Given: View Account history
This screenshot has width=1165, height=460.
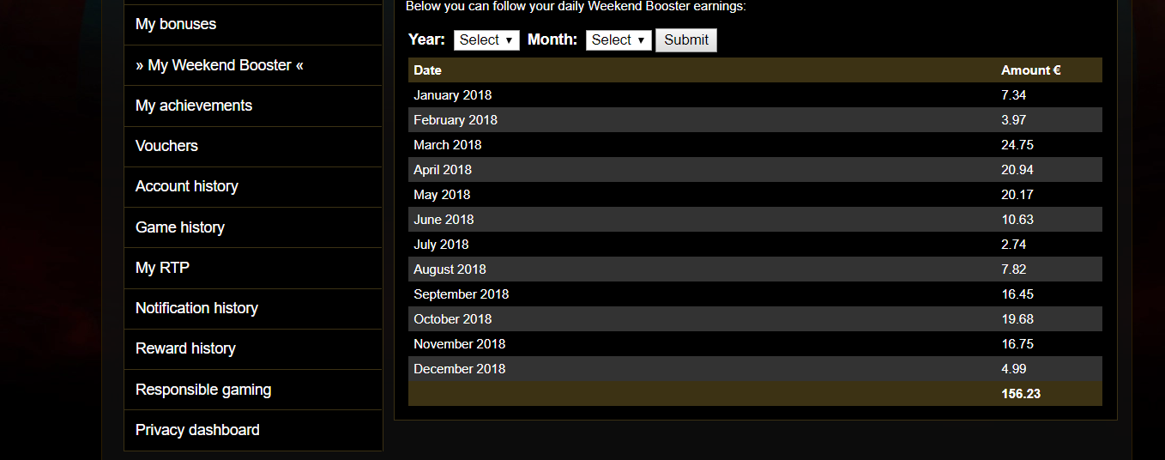Looking at the screenshot, I should tap(253, 186).
